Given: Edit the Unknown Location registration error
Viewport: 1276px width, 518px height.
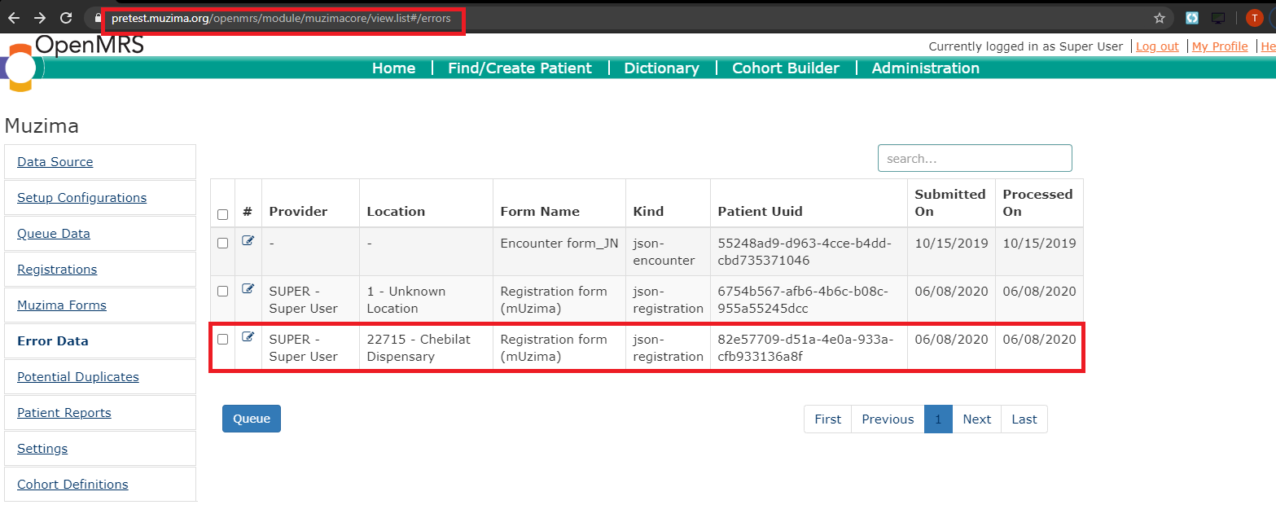Looking at the screenshot, I should pos(248,289).
